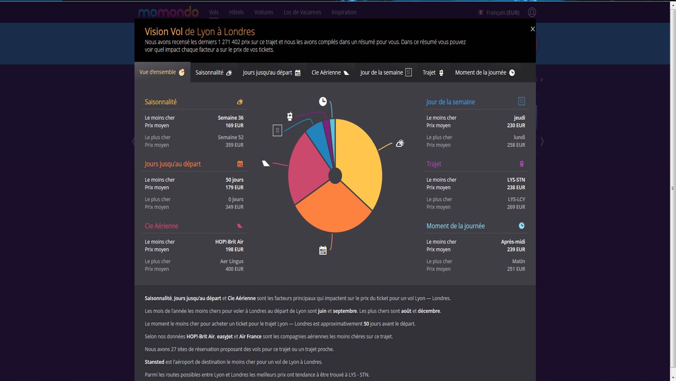This screenshot has width=676, height=381.
Task: Click the calendar icon below the pie chart
Action: pyautogui.click(x=323, y=250)
